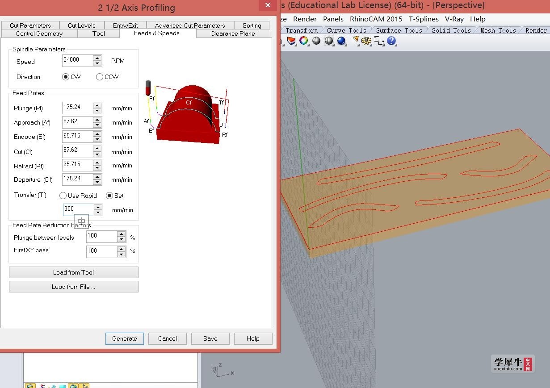This screenshot has height=388, width=550.
Task: Decrease First XY pass percent with down arrow
Action: point(121,254)
